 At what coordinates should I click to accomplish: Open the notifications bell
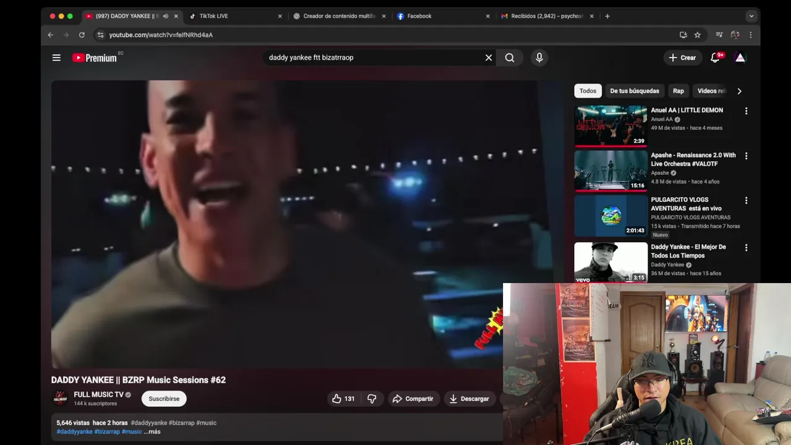[x=716, y=57]
